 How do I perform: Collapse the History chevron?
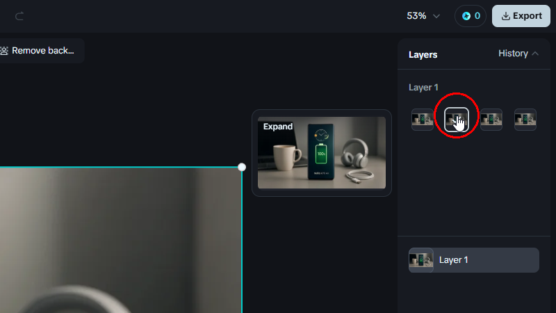pos(535,54)
